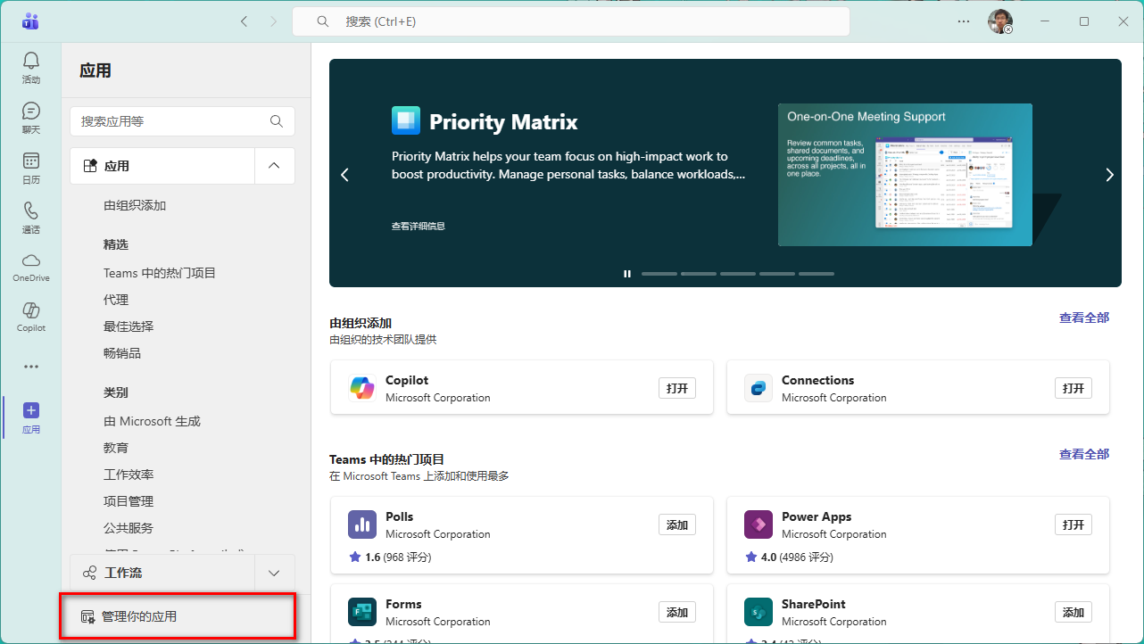
Task: Click the Teams logo icon
Action: coord(31,21)
